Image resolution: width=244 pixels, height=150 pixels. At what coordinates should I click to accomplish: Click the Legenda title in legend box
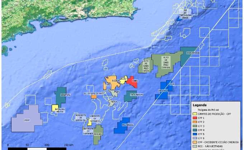[x=200, y=105]
